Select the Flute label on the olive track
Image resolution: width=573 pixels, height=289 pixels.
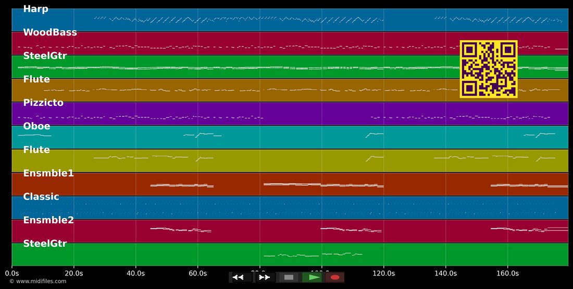[x=36, y=150]
